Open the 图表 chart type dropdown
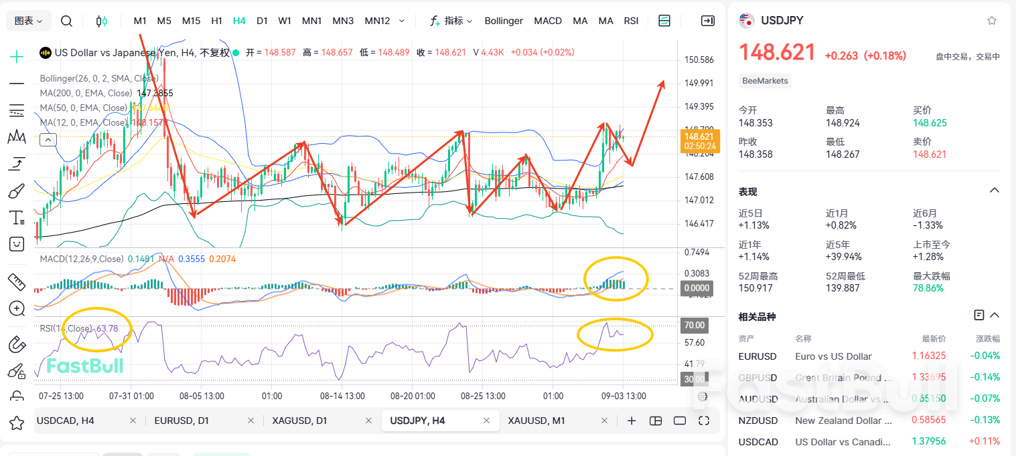 [x=27, y=21]
